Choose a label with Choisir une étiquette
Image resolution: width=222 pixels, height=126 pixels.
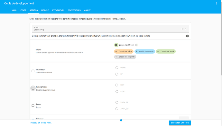coord(125,57)
